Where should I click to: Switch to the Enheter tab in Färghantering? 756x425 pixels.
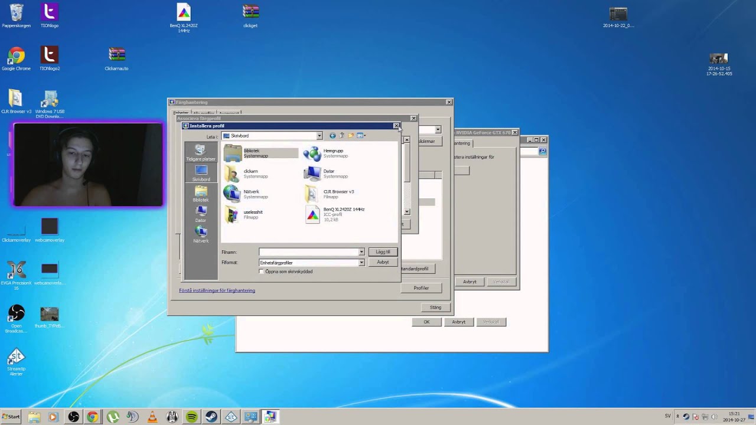[181, 113]
